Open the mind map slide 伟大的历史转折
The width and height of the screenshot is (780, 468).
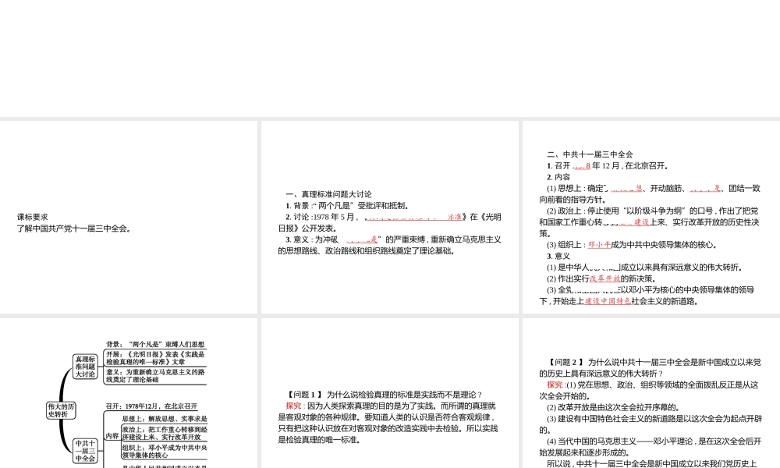pyautogui.click(x=129, y=393)
